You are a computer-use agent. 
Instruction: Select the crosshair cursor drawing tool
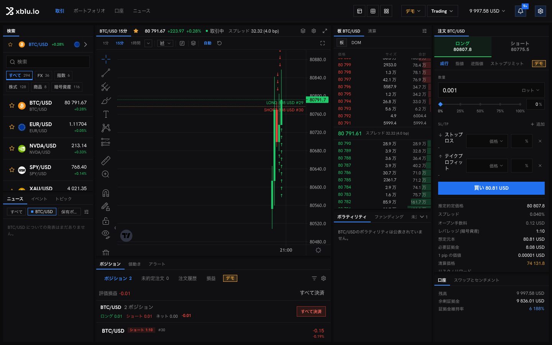click(x=106, y=59)
